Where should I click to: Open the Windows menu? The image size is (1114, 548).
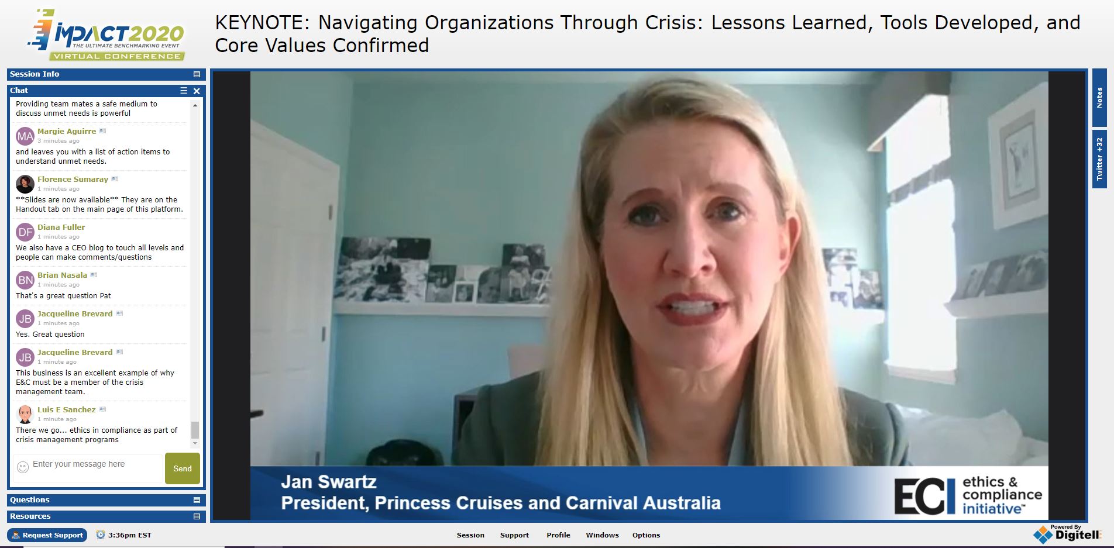pos(602,535)
